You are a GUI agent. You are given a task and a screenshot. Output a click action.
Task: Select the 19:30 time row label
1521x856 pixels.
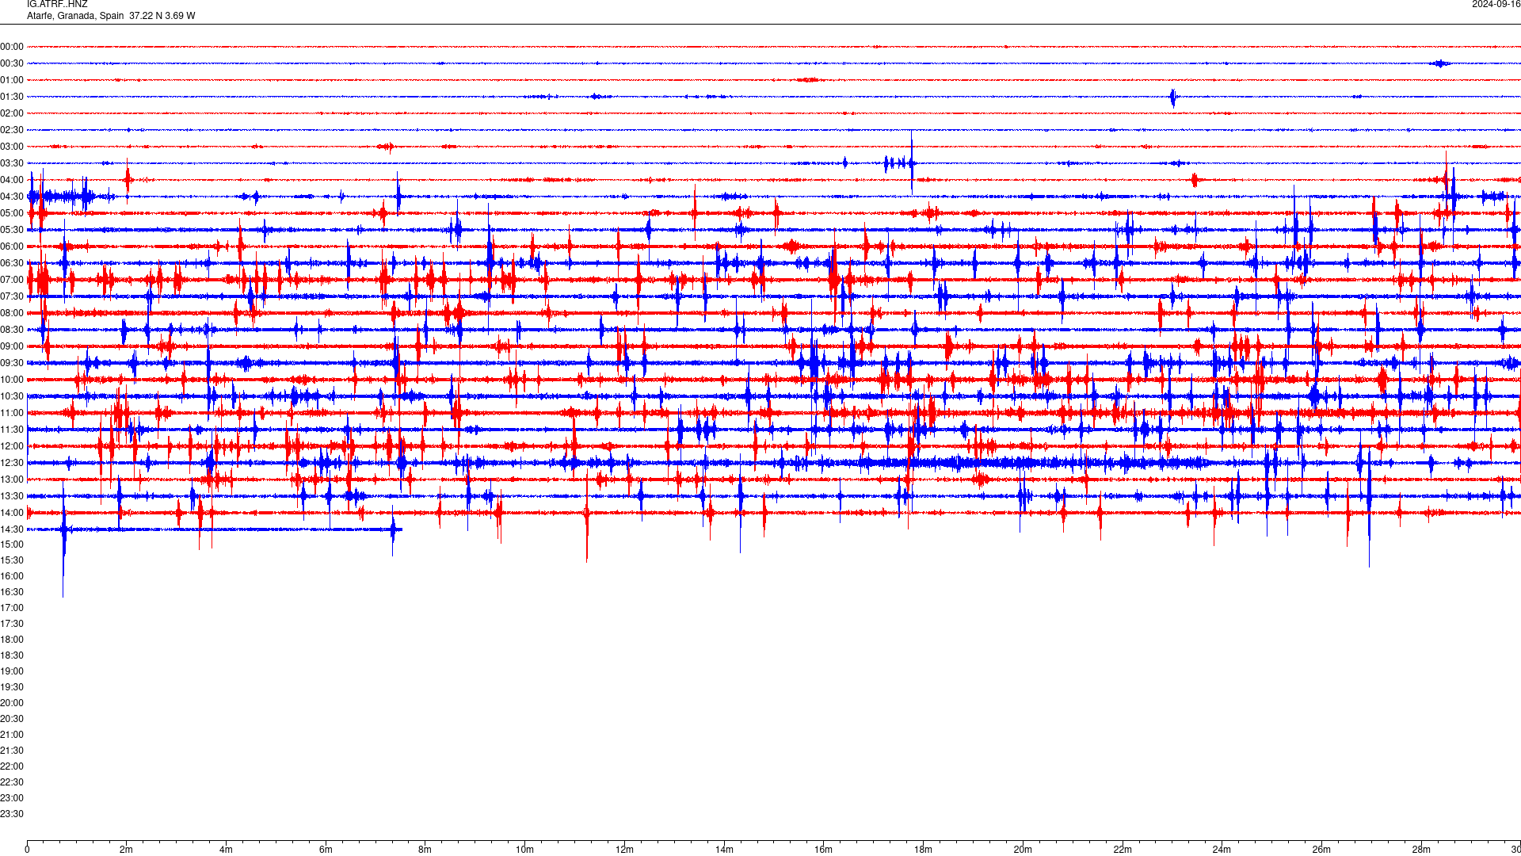click(x=12, y=687)
